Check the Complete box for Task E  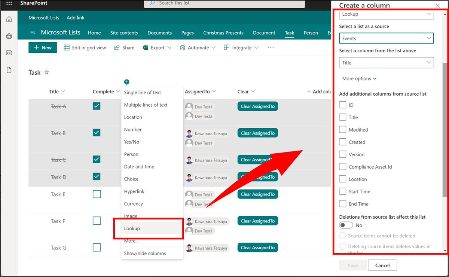click(97, 194)
